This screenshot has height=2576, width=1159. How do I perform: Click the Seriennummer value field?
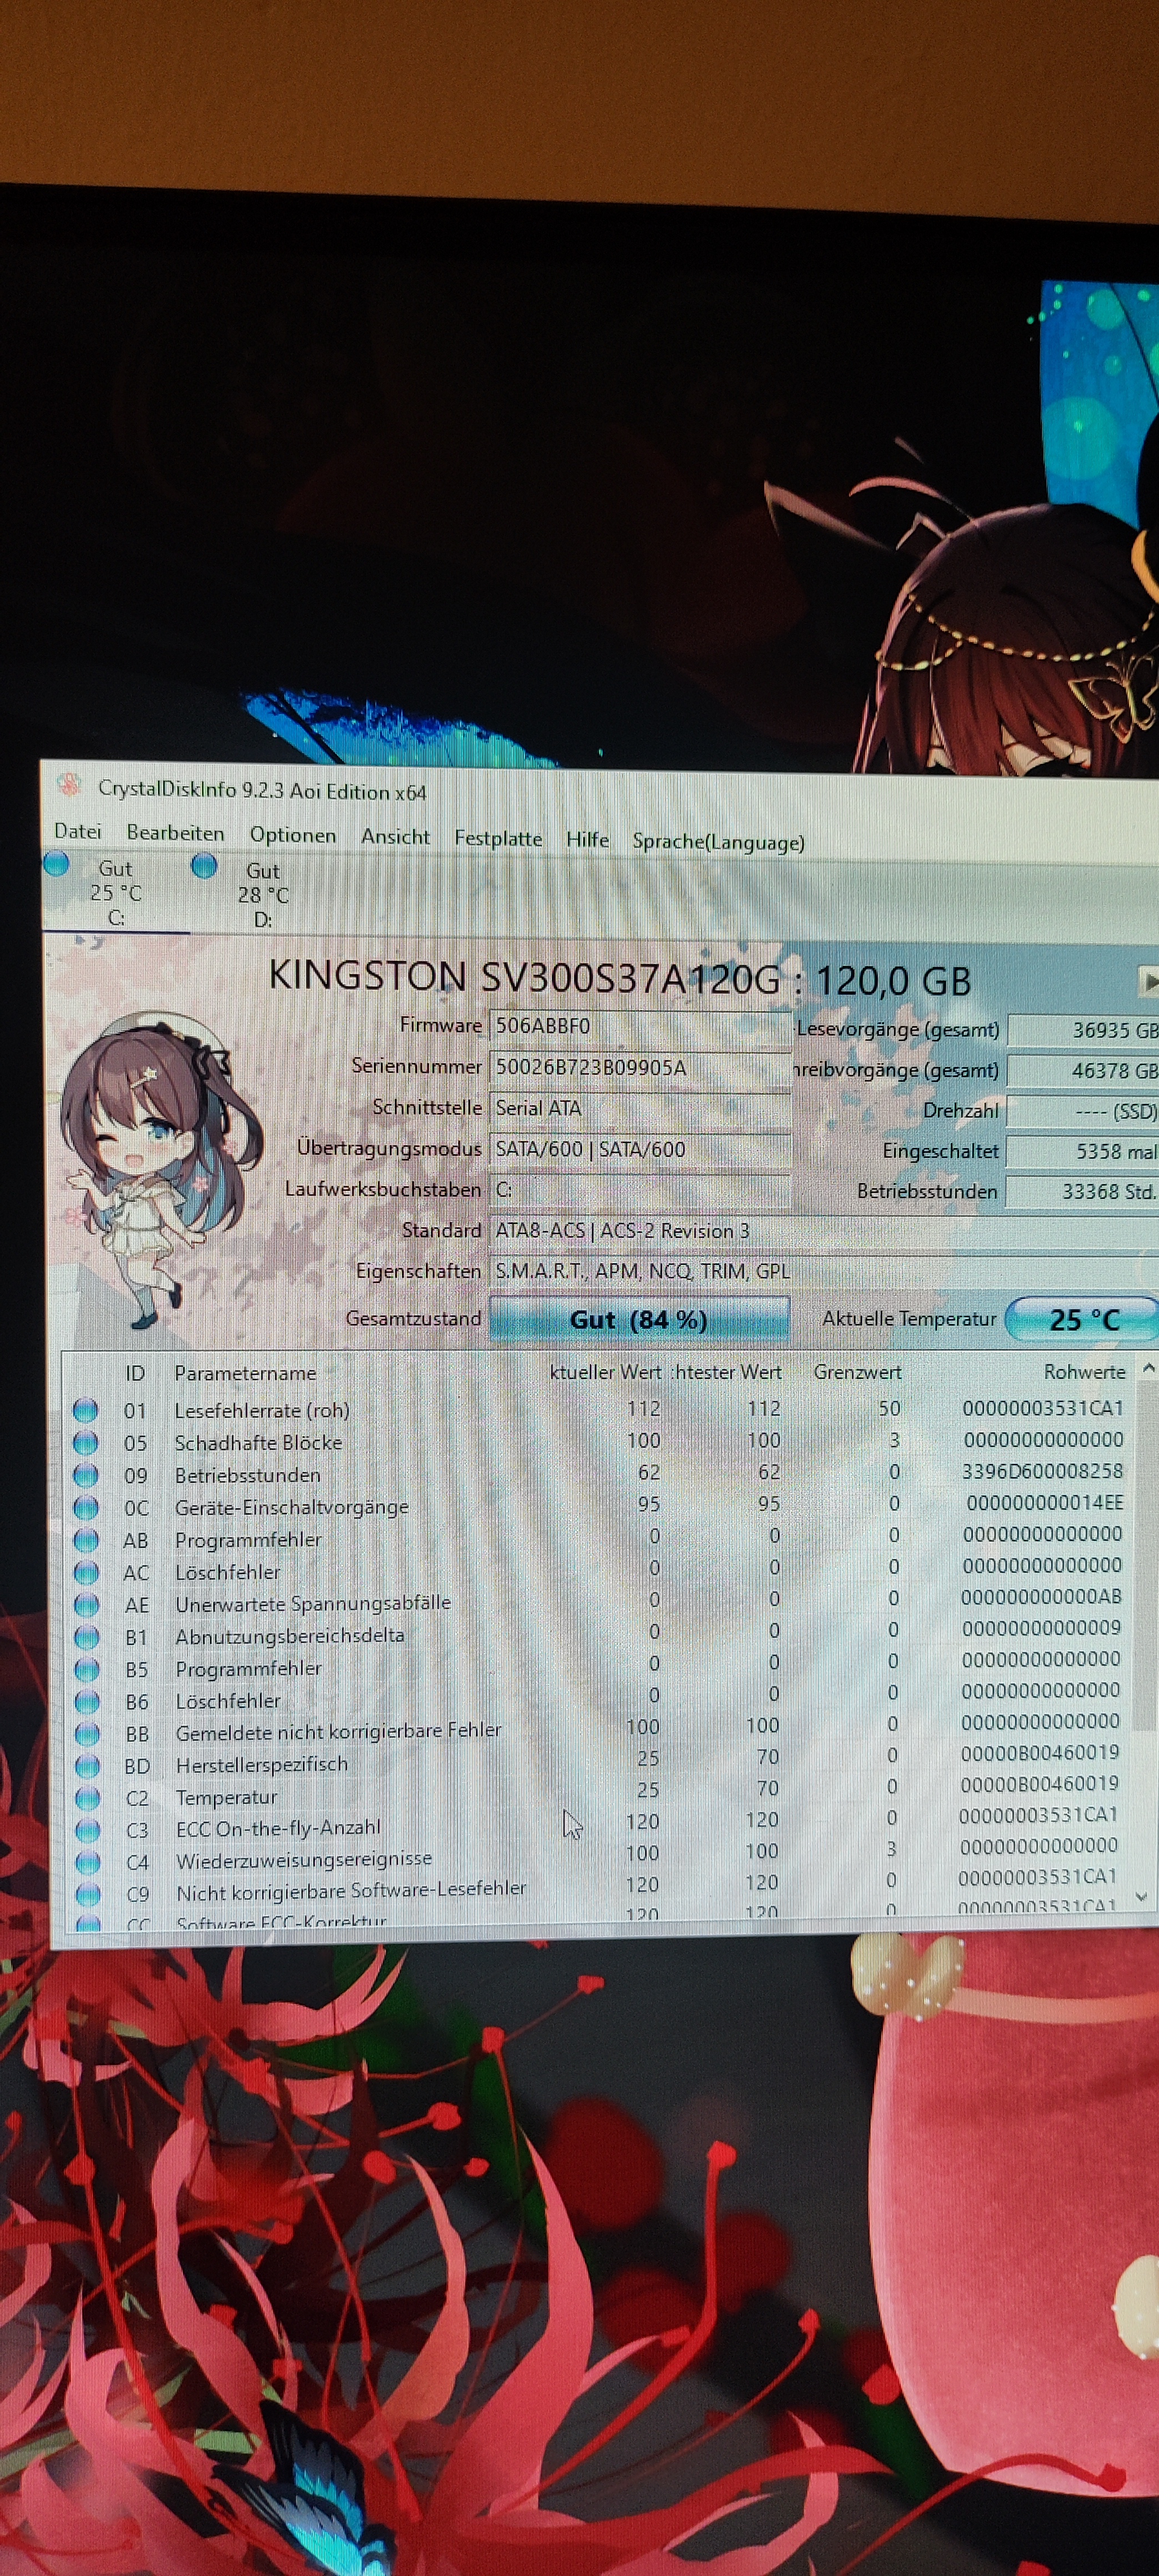coord(640,1067)
